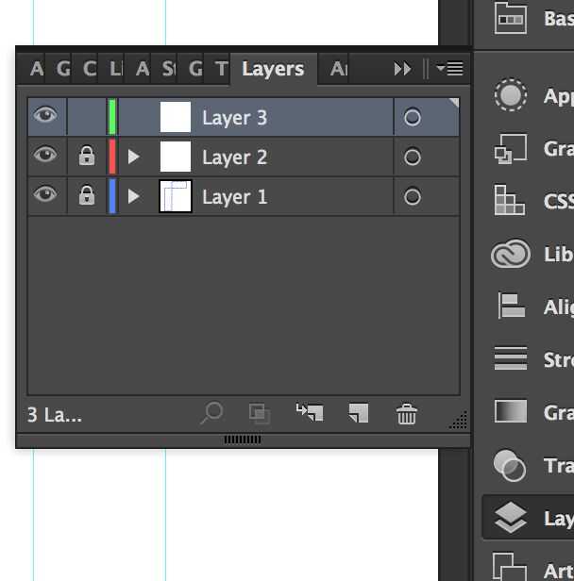Click Create New Sublayer icon
Viewport: 574px width, 581px height.
310,413
